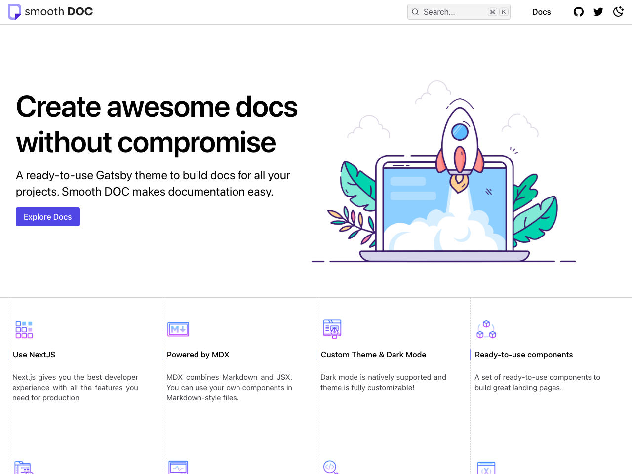Toggle dark mode with moon icon

pos(618,12)
